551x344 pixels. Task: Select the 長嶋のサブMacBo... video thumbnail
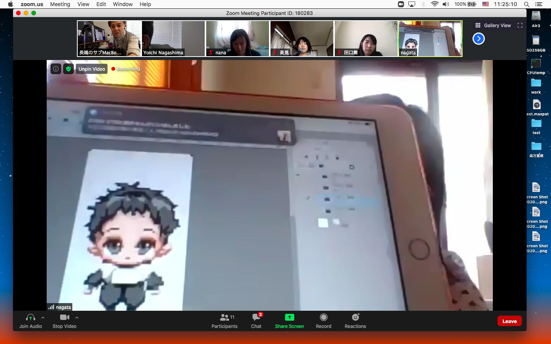[109, 39]
